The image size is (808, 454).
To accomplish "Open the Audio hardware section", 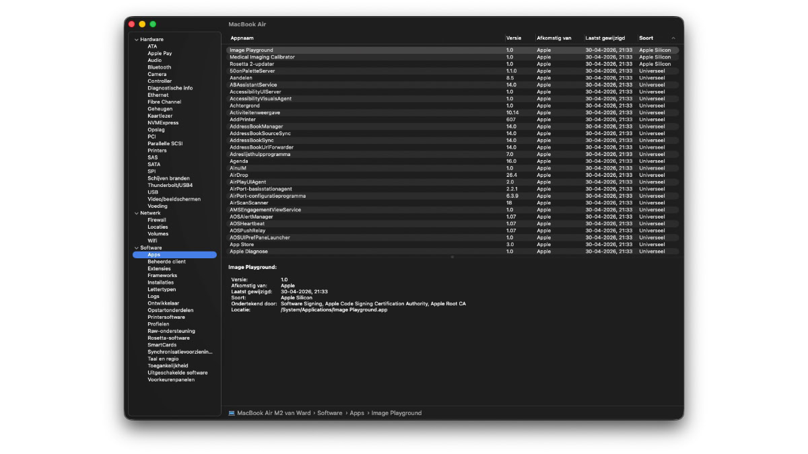I will [x=154, y=61].
